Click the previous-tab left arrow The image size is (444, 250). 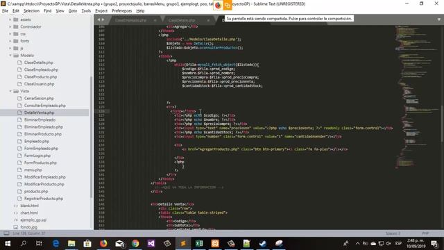[99, 19]
